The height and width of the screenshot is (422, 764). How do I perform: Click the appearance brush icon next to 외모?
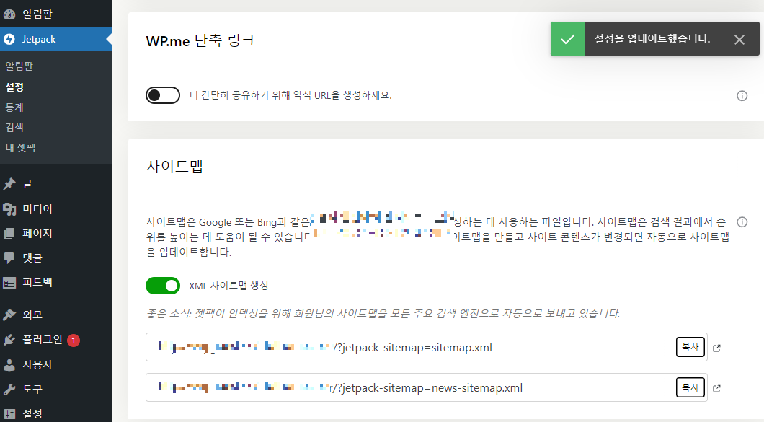(x=9, y=315)
